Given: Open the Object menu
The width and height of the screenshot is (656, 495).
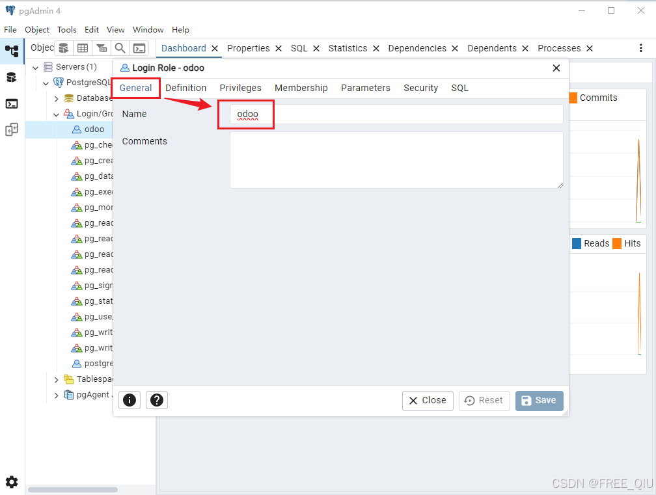Looking at the screenshot, I should tap(37, 30).
